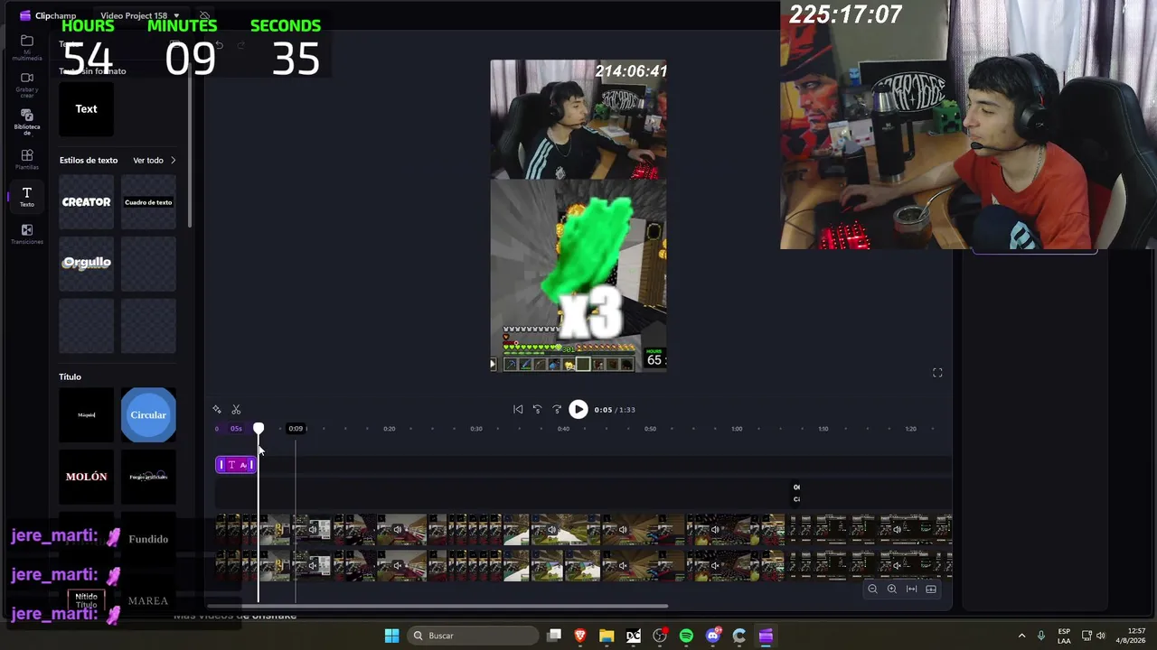Click the timeline horizontal scrollbar
Screen dimensions: 1157x650
(x=437, y=607)
